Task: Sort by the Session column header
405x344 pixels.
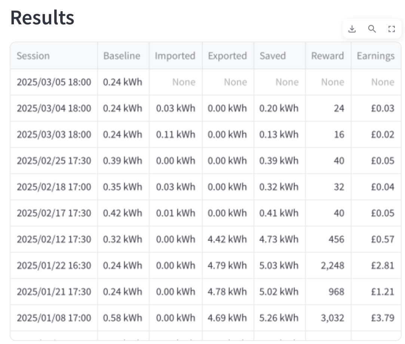Action: 54,55
